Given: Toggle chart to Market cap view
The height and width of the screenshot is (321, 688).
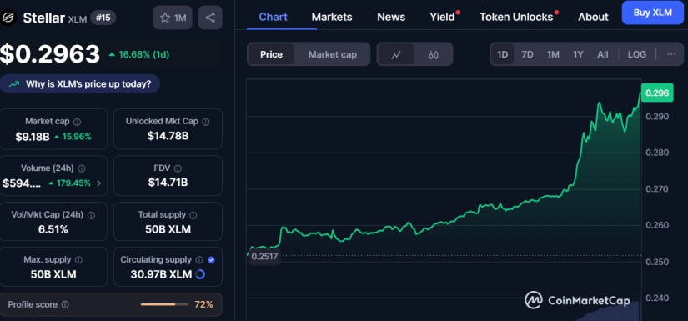Looking at the screenshot, I should click(332, 55).
